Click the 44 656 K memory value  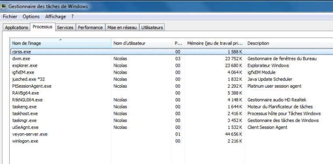[x=234, y=134]
